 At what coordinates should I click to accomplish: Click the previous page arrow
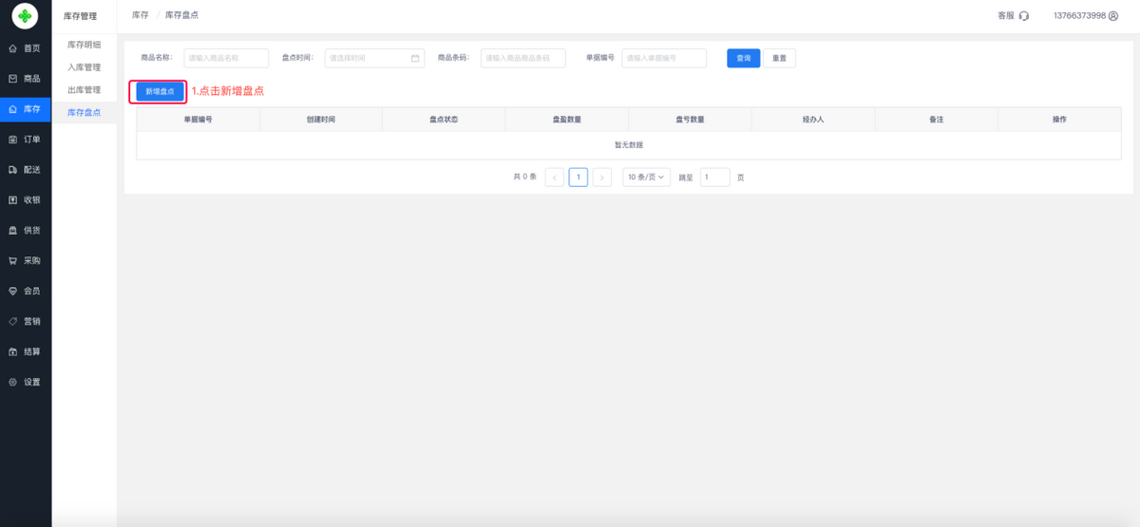click(555, 177)
